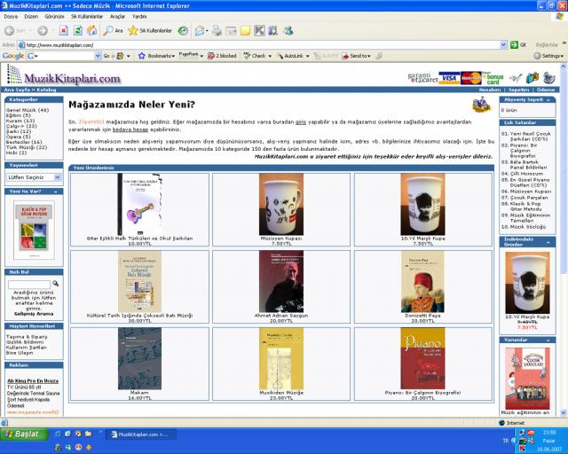Expand Alışveriş Sepeti panel arrow
The width and height of the screenshot is (568, 454).
click(548, 100)
